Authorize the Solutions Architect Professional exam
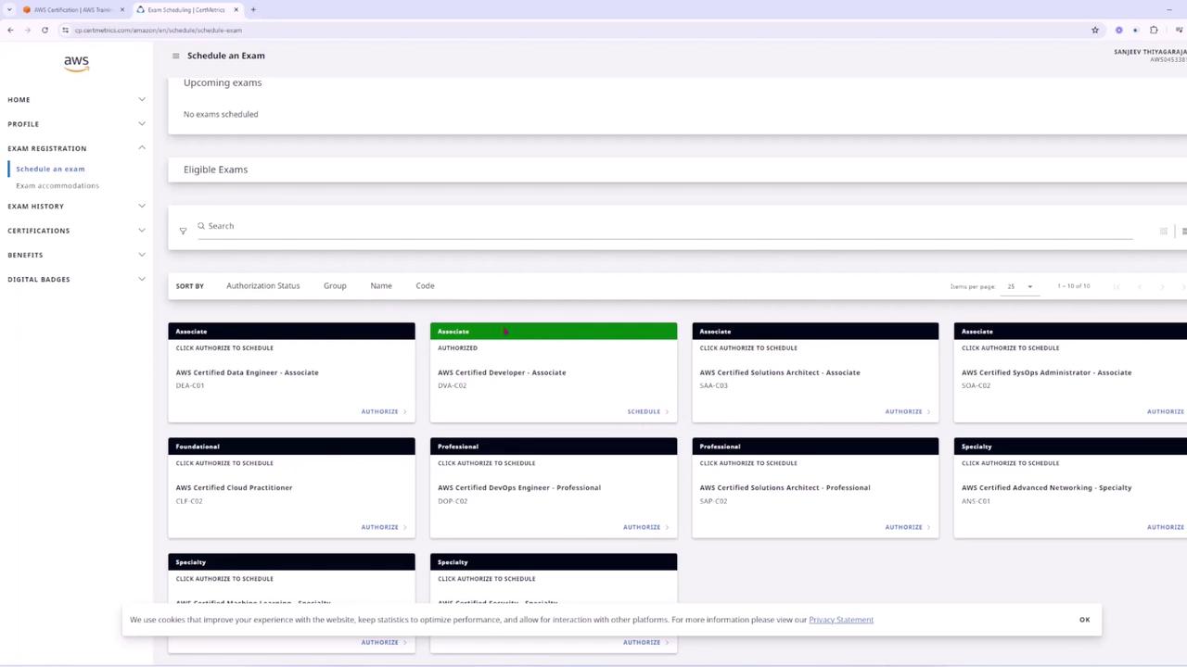Viewport: 1187px width, 667px height. [x=908, y=527]
